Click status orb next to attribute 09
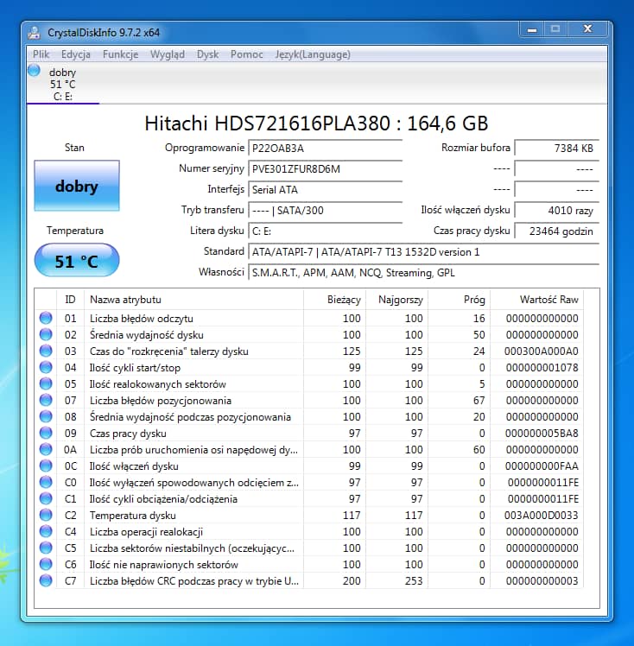The width and height of the screenshot is (634, 646). click(x=45, y=434)
